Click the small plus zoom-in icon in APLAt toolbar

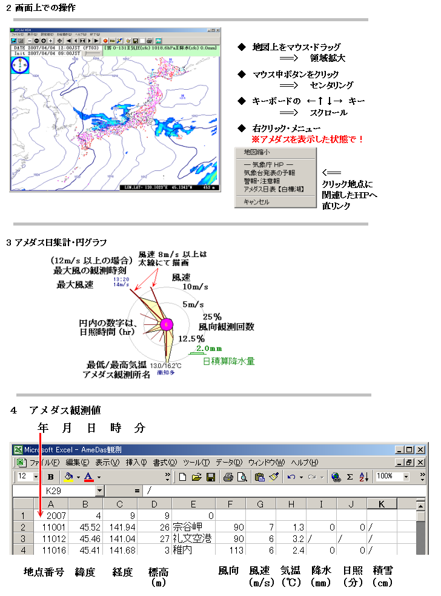pyautogui.click(x=50, y=41)
